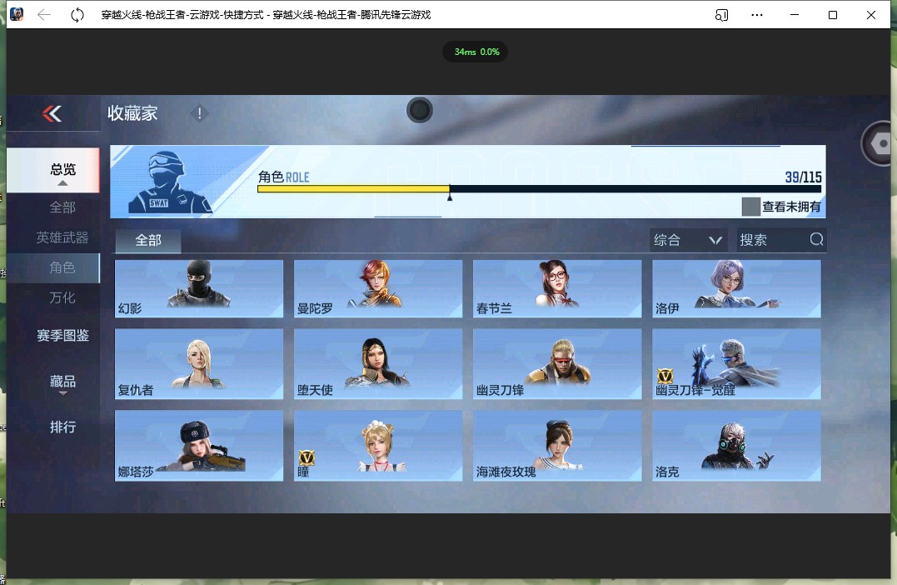Open the 综合 sort dropdown
The height and width of the screenshot is (585, 897).
(688, 240)
